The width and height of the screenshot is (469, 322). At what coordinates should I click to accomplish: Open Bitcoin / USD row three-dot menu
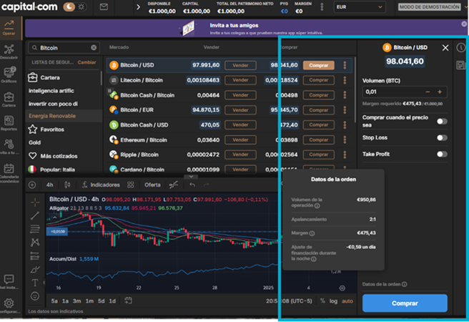coord(345,65)
